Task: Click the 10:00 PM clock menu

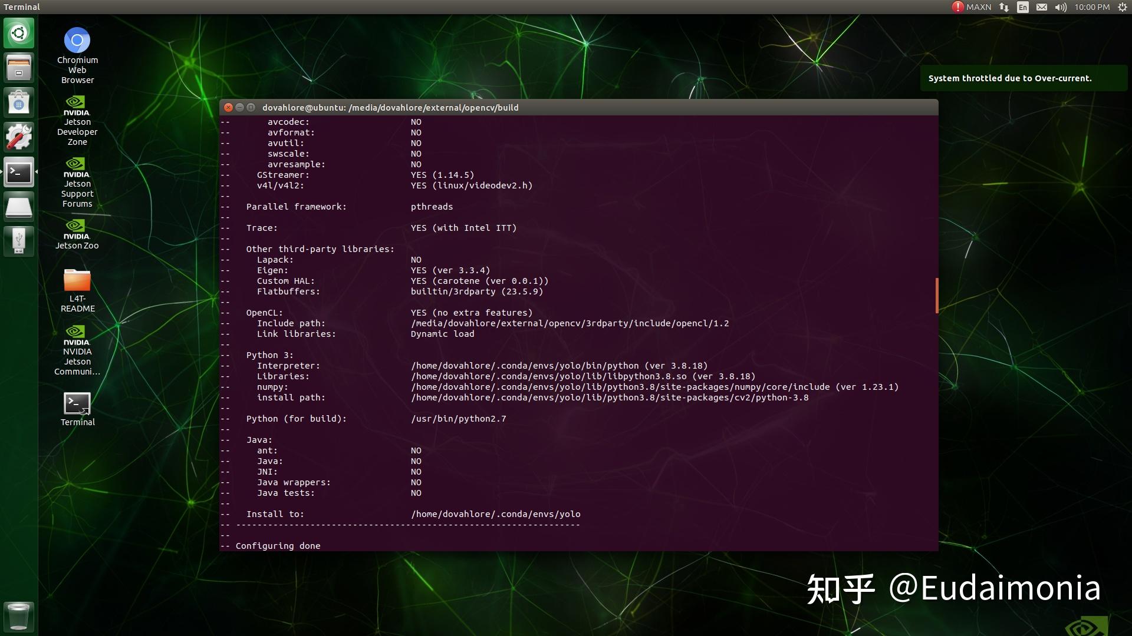Action: tap(1092, 7)
